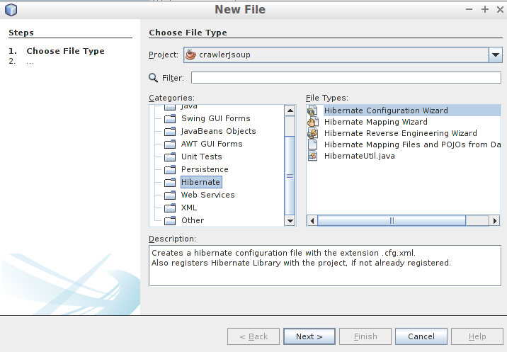The width and height of the screenshot is (507, 352).
Task: Select Hibernate category
Action: pos(201,182)
